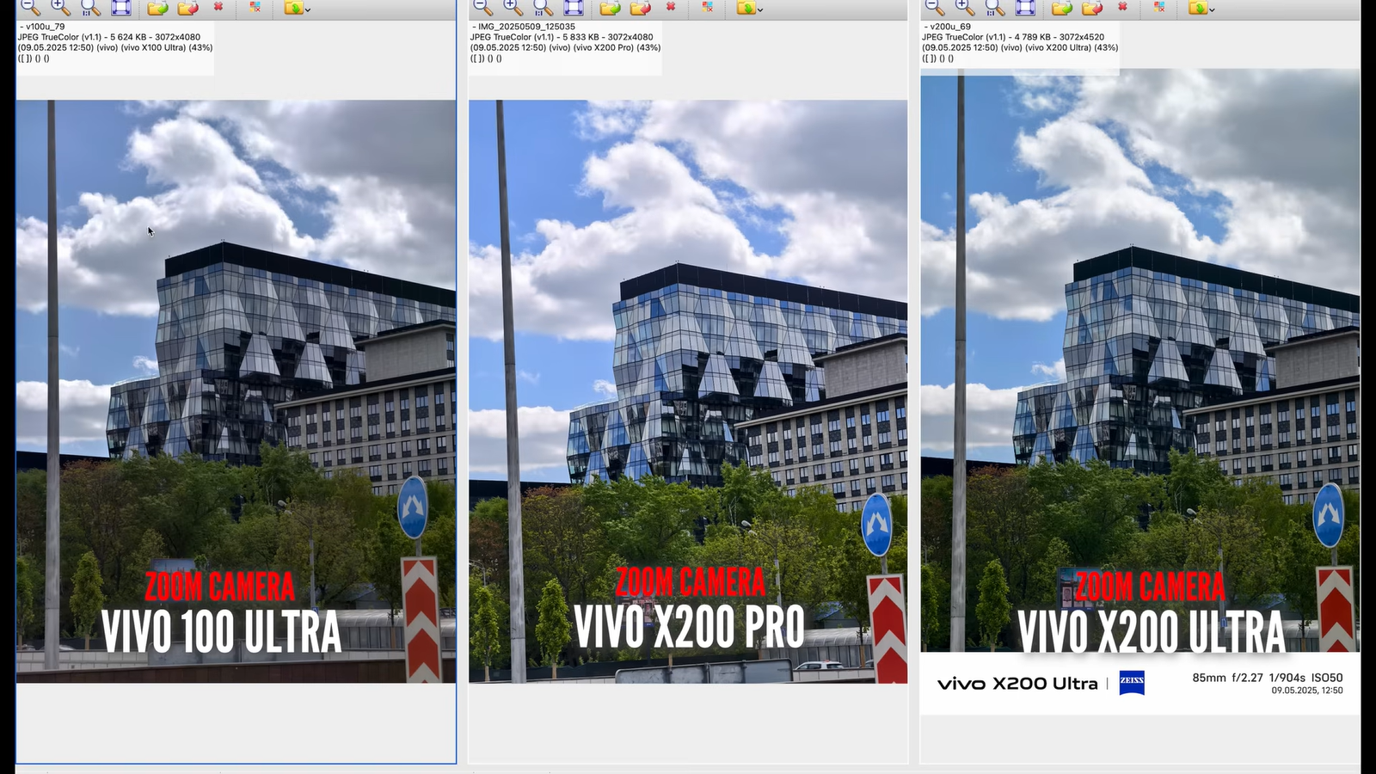Click colored grid icon in v200u_69 pane
1376x774 pixels.
pyautogui.click(x=1159, y=7)
